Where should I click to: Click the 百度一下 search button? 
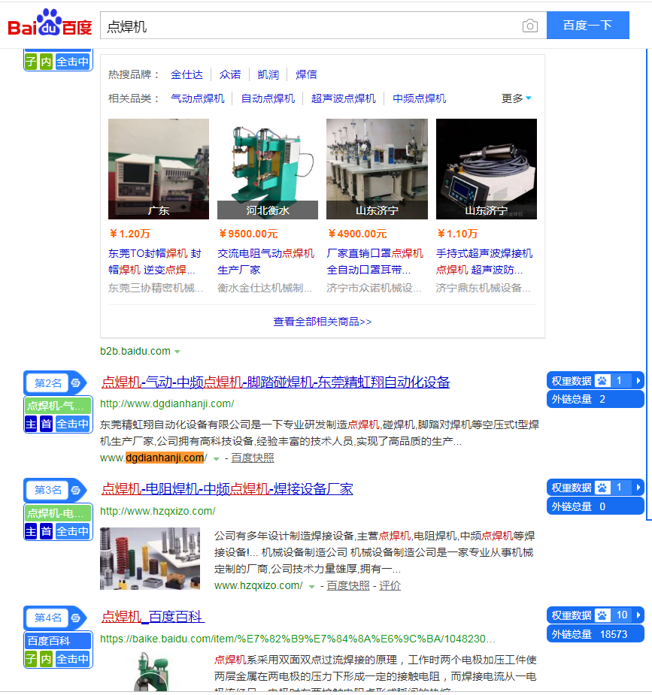pos(587,26)
